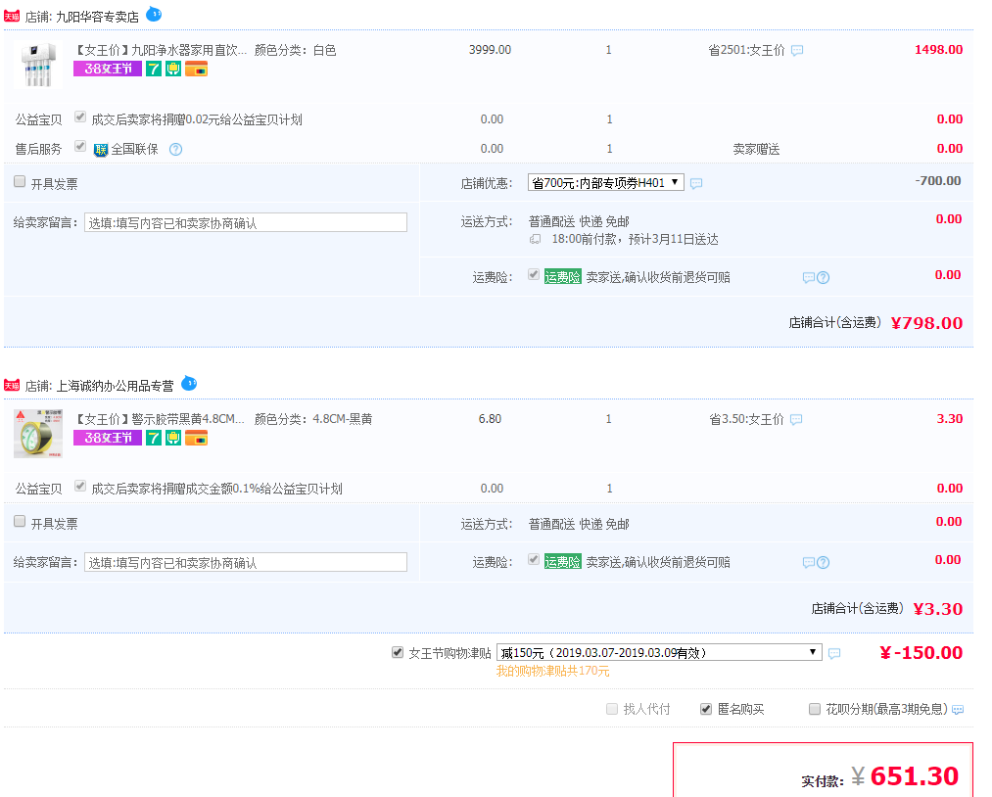Click the 3999.00 original price
The height and width of the screenshot is (797, 992).
point(490,50)
